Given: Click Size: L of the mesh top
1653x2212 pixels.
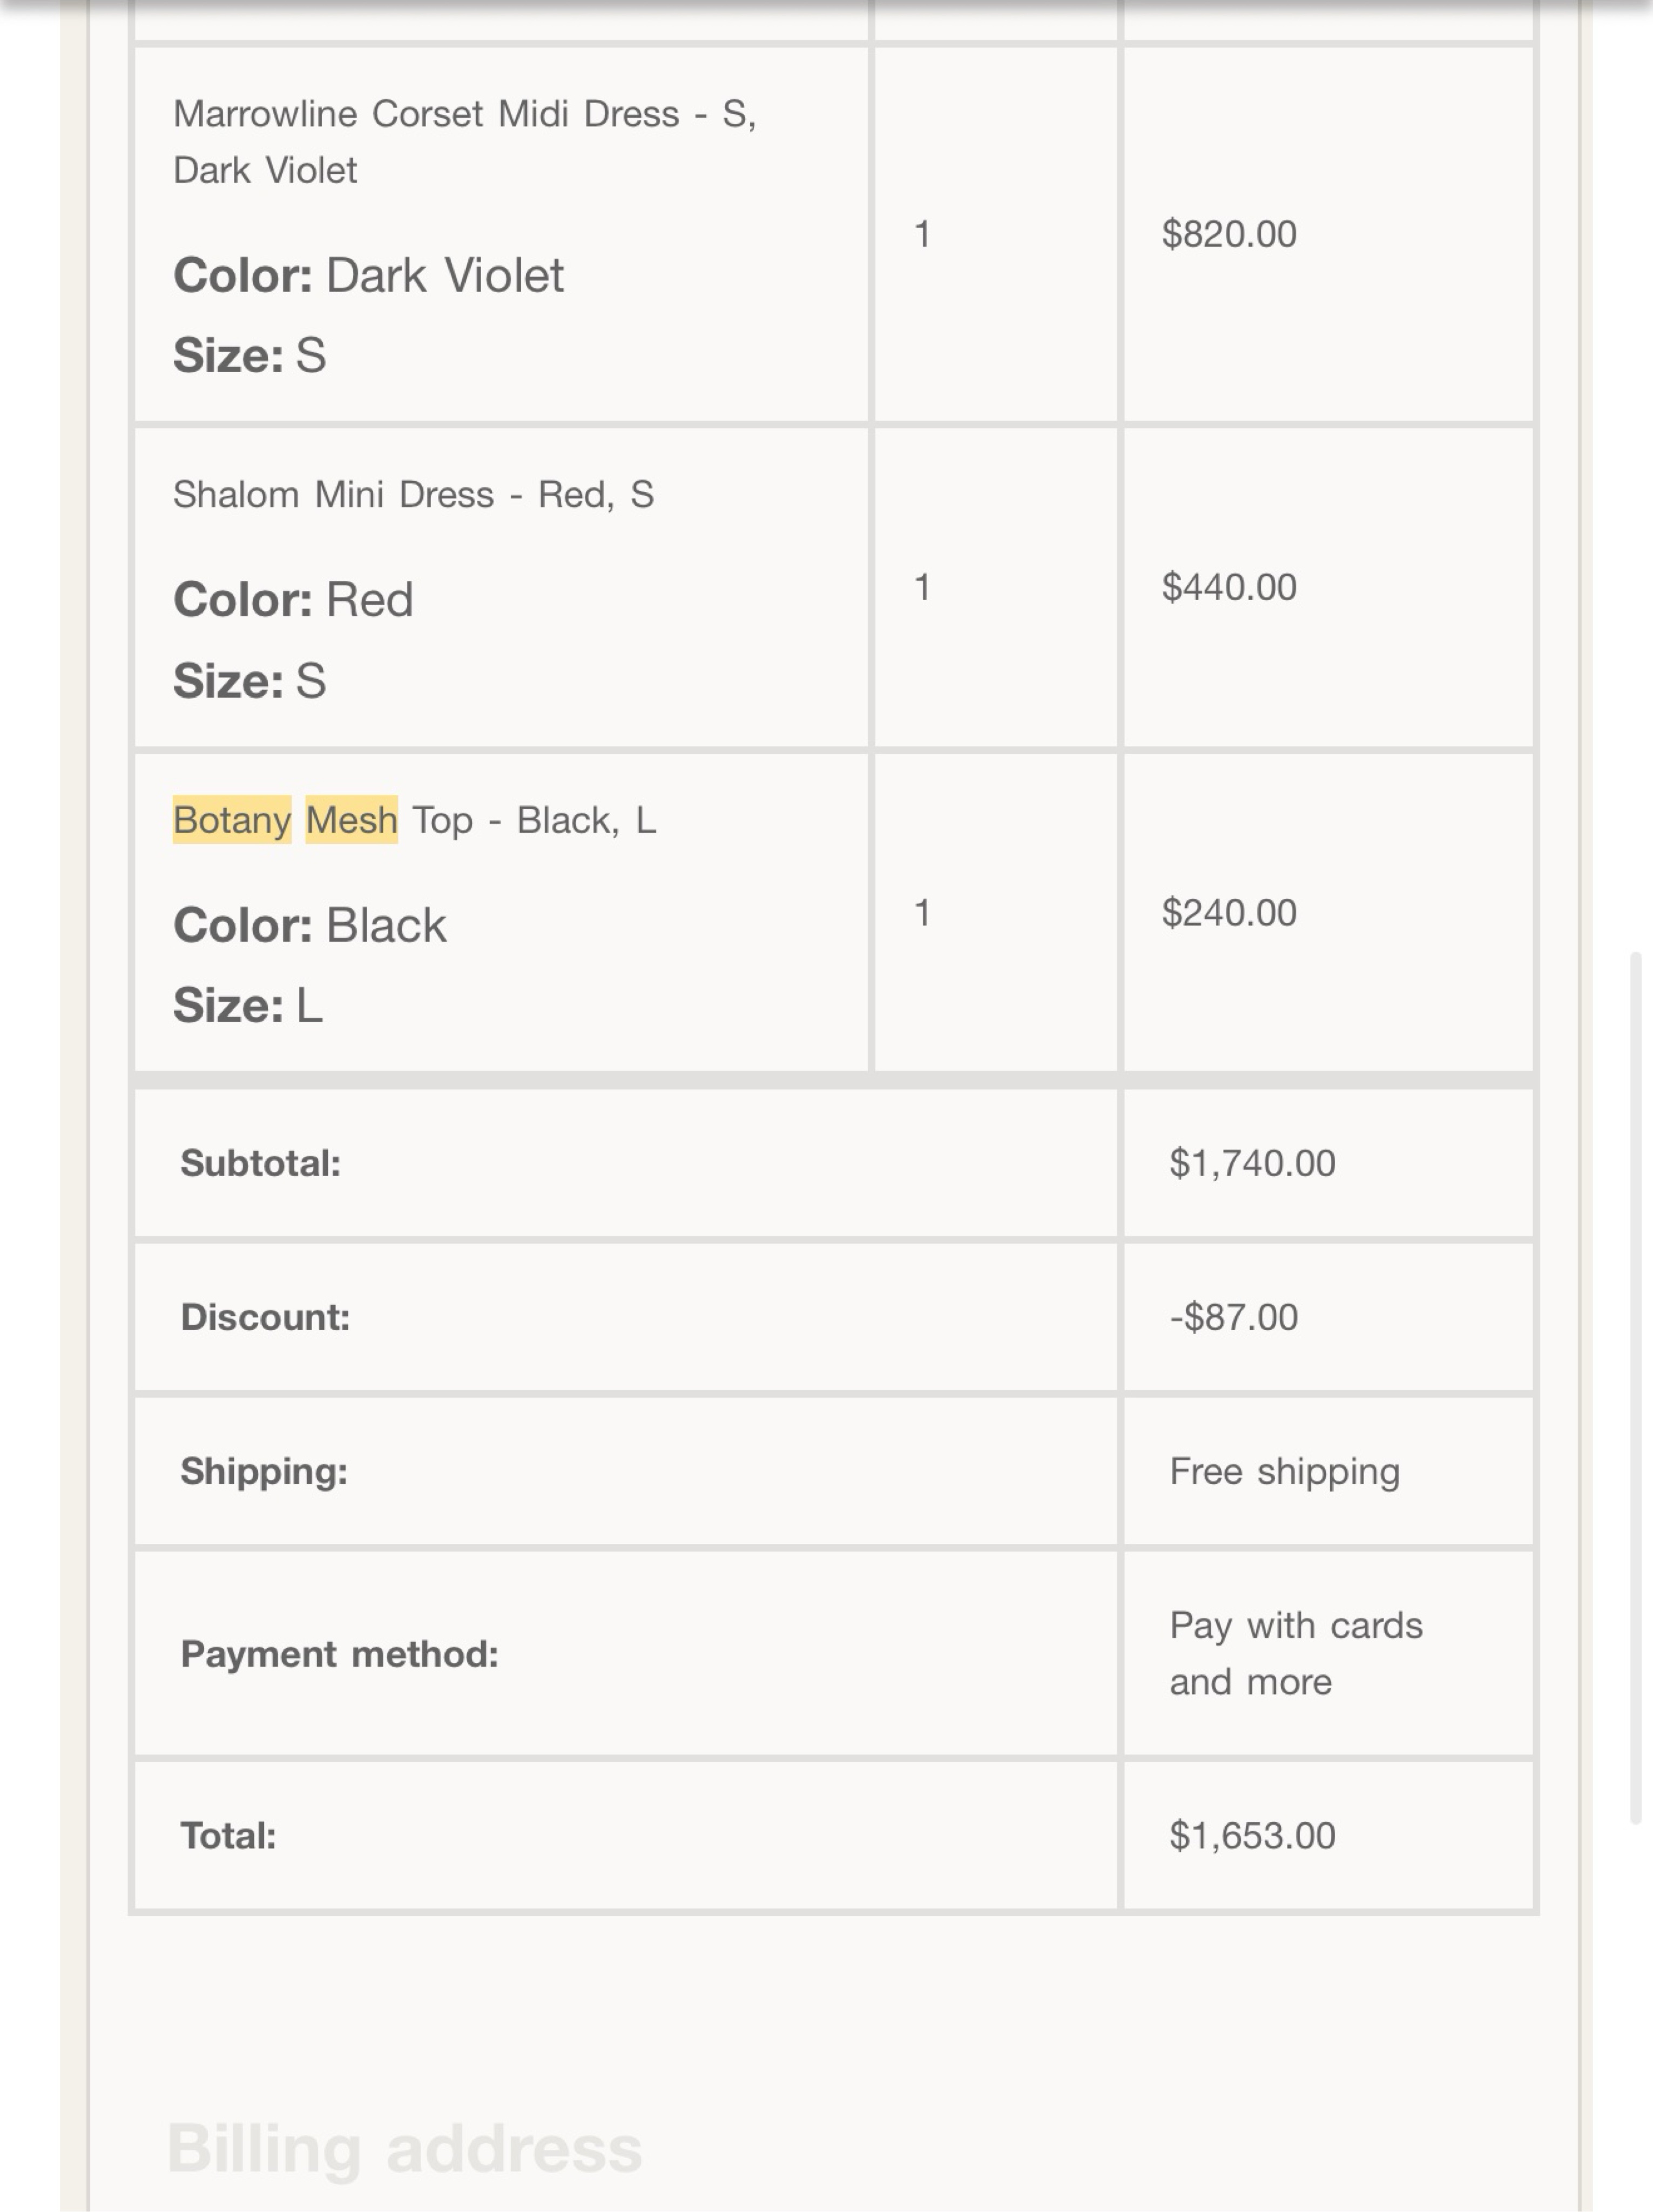Looking at the screenshot, I should [248, 1006].
